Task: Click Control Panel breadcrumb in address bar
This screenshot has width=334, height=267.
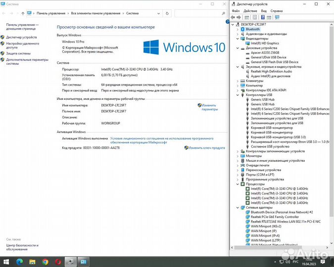Action: pyautogui.click(x=51, y=13)
